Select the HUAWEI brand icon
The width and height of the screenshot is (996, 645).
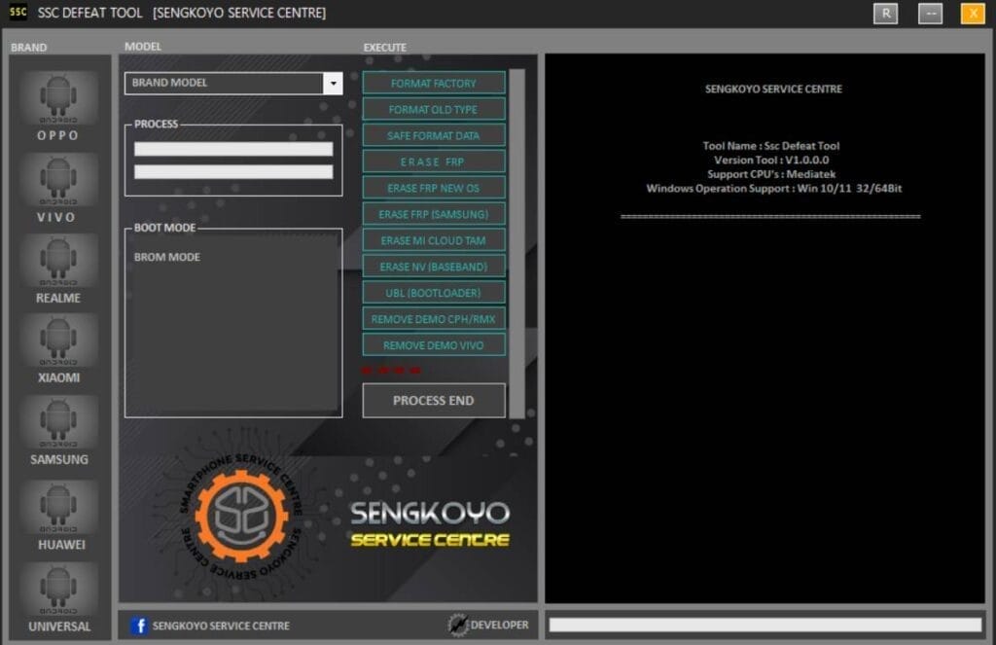click(x=58, y=509)
